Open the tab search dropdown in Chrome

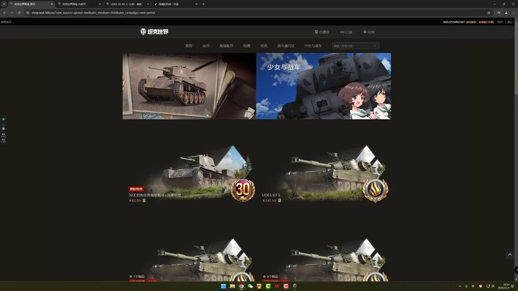pos(4,4)
